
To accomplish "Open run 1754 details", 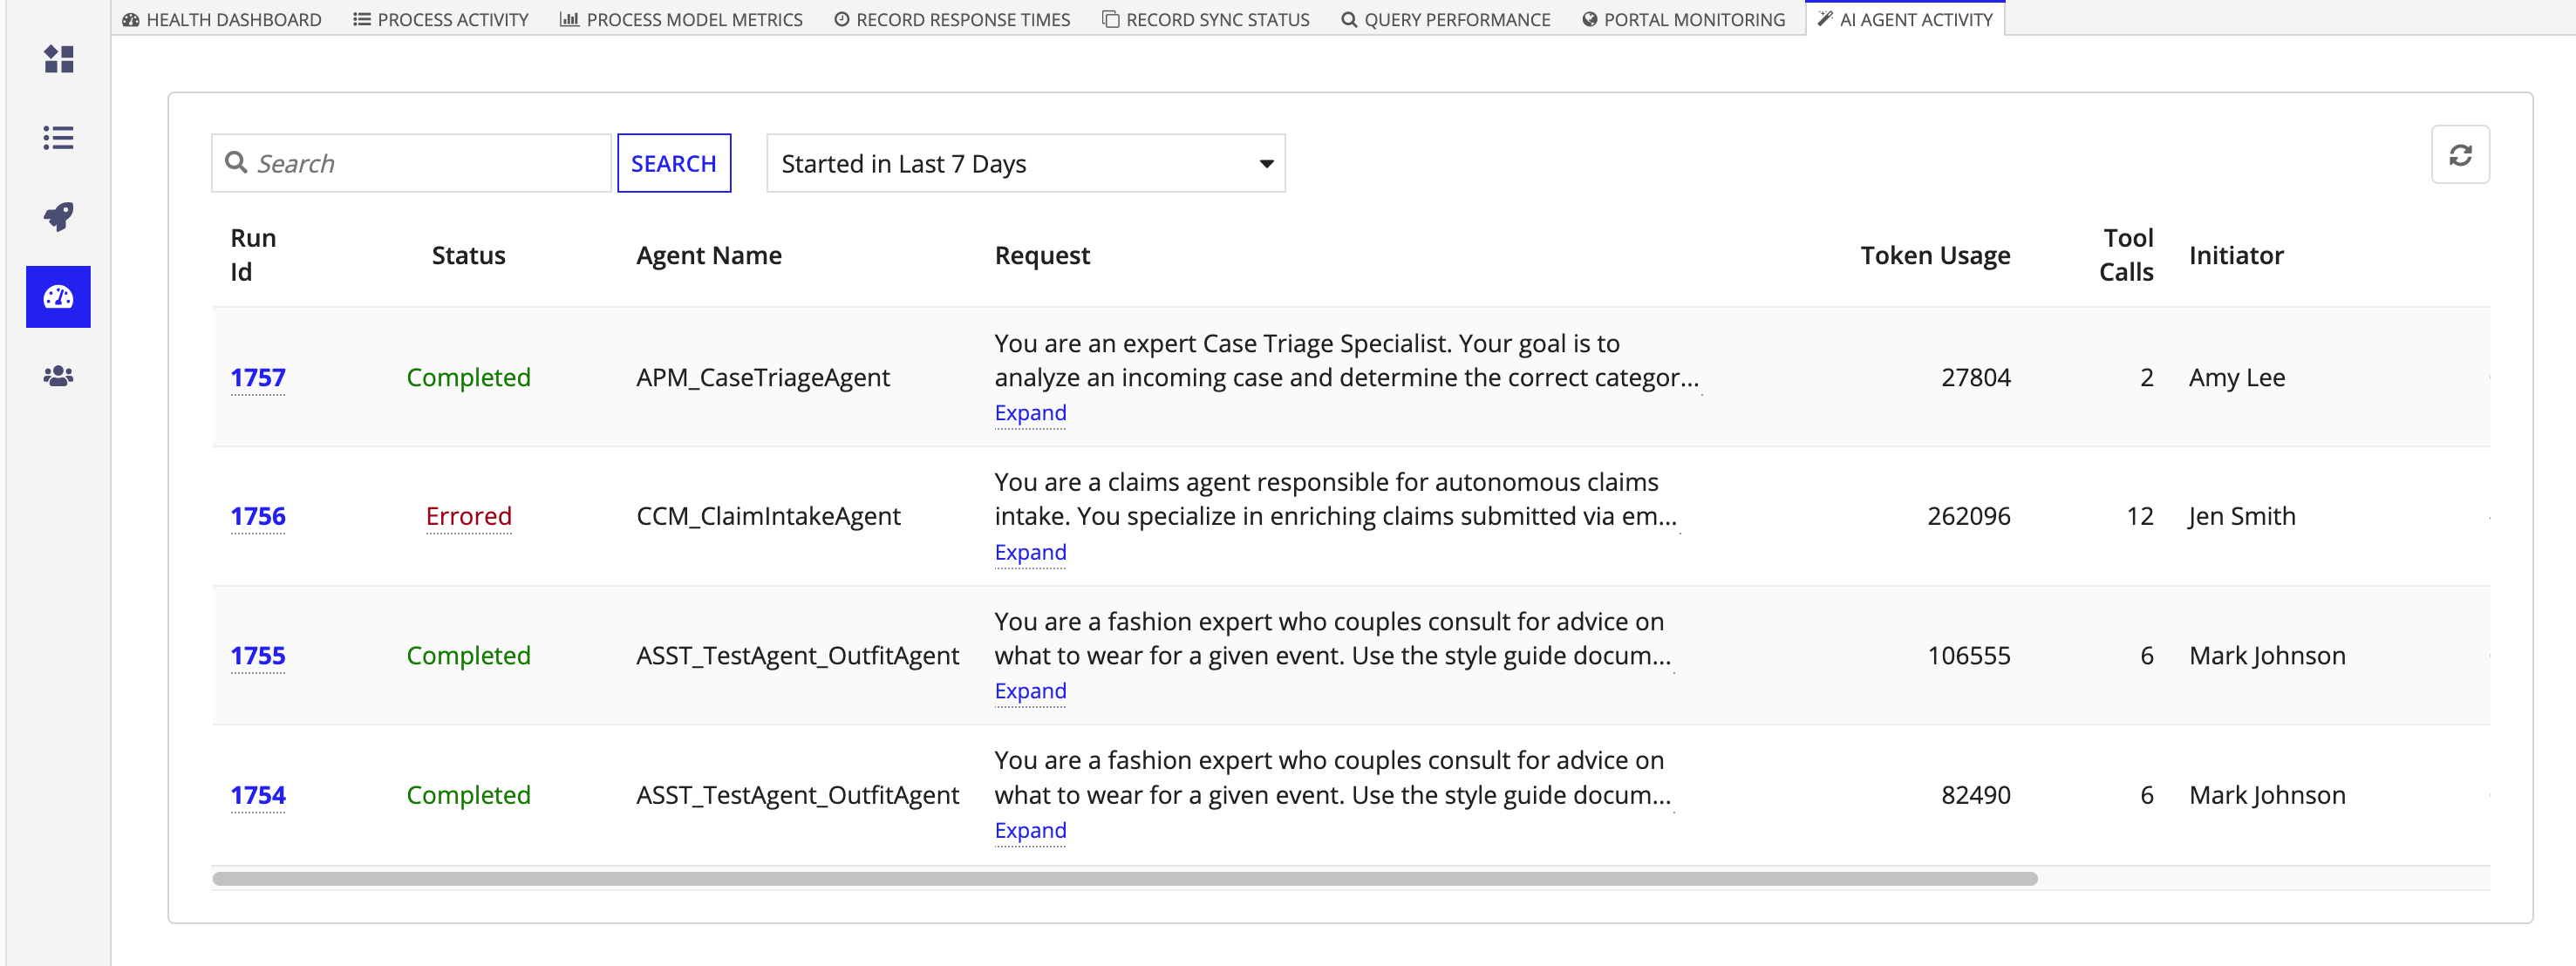I will (258, 795).
